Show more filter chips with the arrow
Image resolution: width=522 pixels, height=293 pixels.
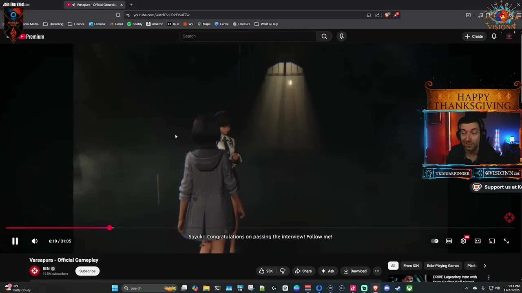click(x=484, y=266)
